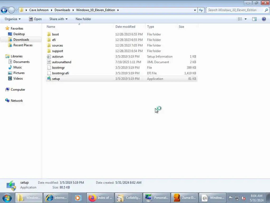
Task: Switch to CollabSy... taskbar button
Action: pyautogui.click(x=129, y=198)
